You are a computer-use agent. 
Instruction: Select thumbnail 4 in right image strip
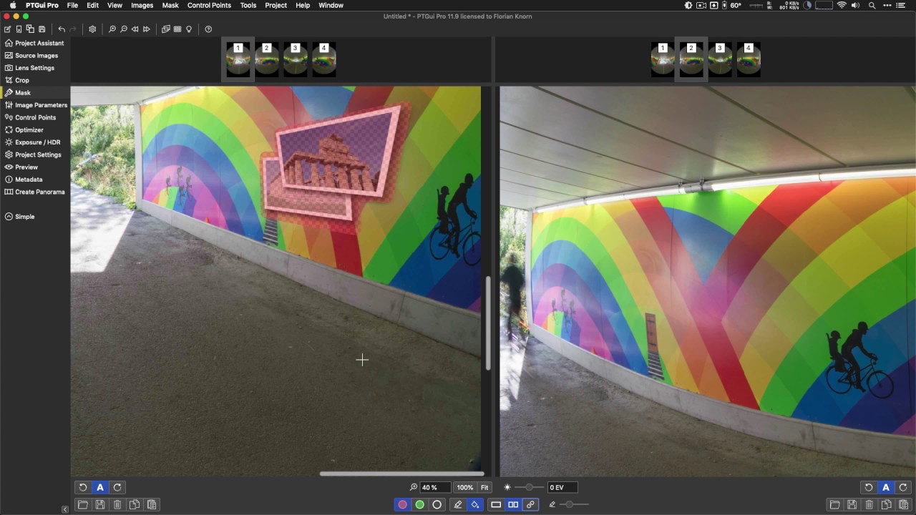(x=749, y=59)
